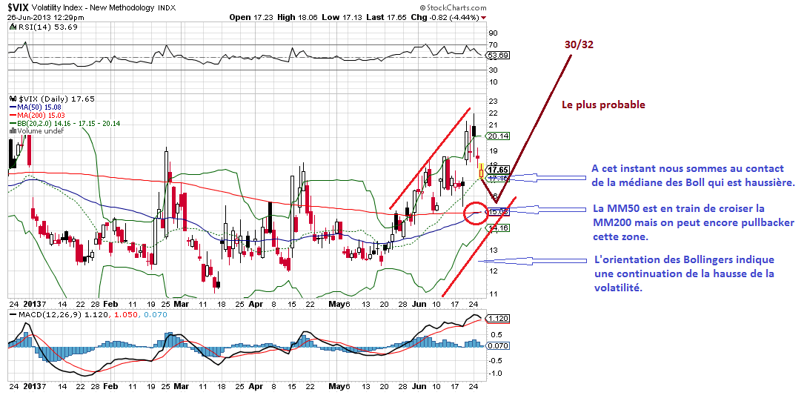Click the 'Mar' label on the price chart date axis
The height and width of the screenshot is (398, 807).
click(182, 304)
